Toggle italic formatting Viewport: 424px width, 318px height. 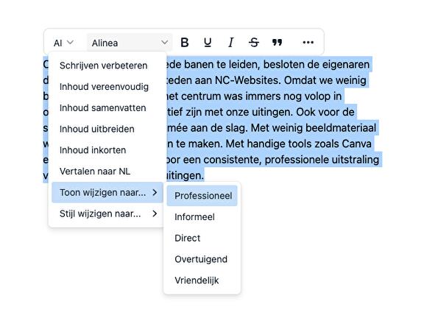click(230, 43)
